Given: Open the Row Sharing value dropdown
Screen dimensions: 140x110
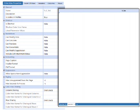Looking at the screenshot, I should [51, 100].
